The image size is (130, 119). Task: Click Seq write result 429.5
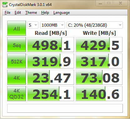click(99, 45)
